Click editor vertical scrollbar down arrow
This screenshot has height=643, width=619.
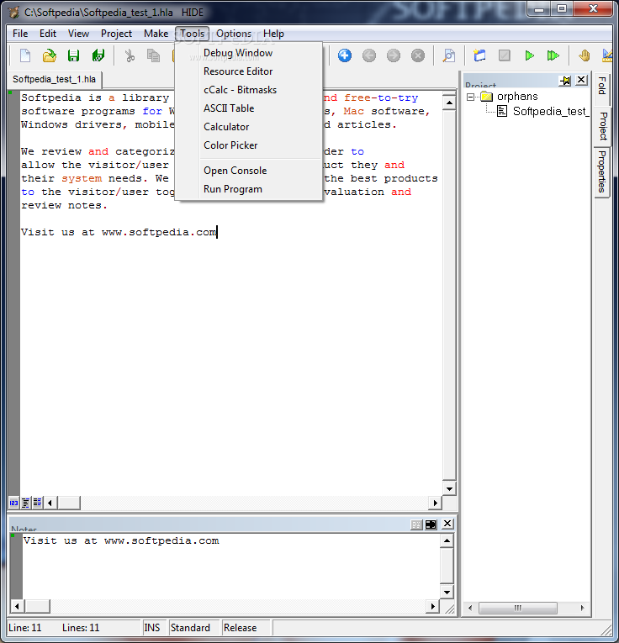[x=449, y=488]
